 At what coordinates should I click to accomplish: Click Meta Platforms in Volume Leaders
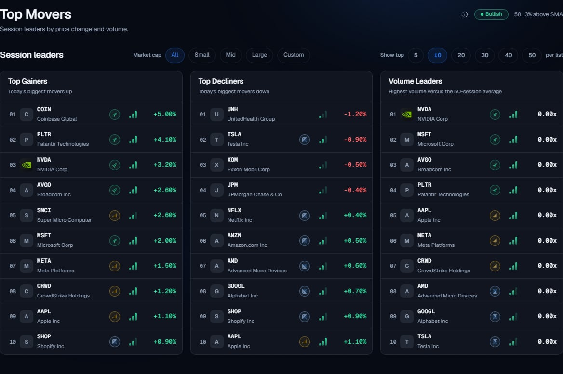(x=436, y=245)
